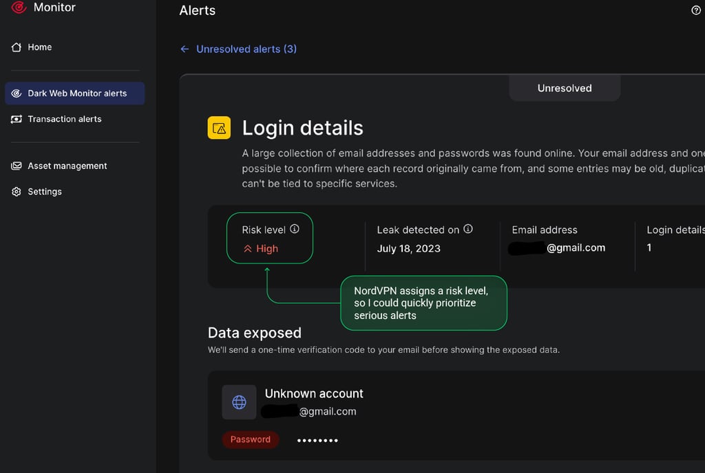Show info about Risk level

(295, 229)
